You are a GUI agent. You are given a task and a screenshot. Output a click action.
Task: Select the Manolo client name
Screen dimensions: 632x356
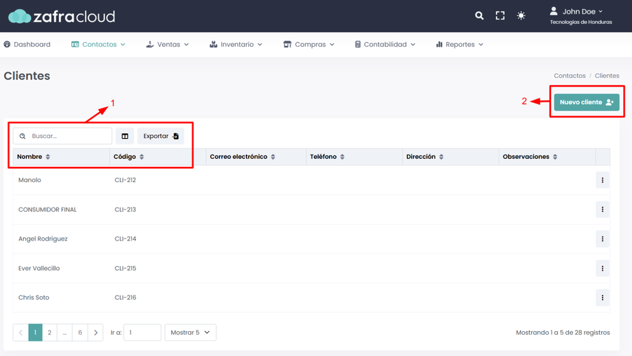30,180
